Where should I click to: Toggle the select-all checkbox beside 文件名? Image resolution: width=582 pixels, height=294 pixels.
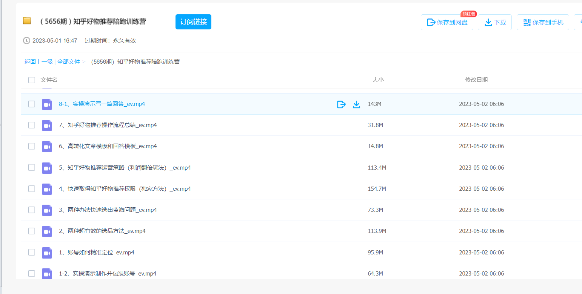pos(32,80)
